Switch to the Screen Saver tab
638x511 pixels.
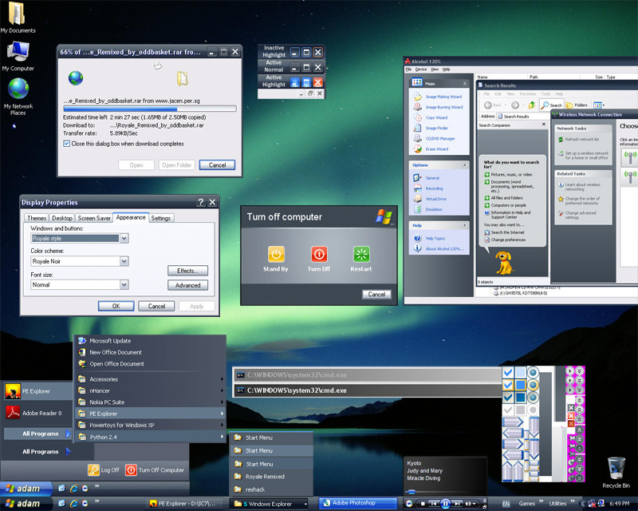pyautogui.click(x=94, y=218)
